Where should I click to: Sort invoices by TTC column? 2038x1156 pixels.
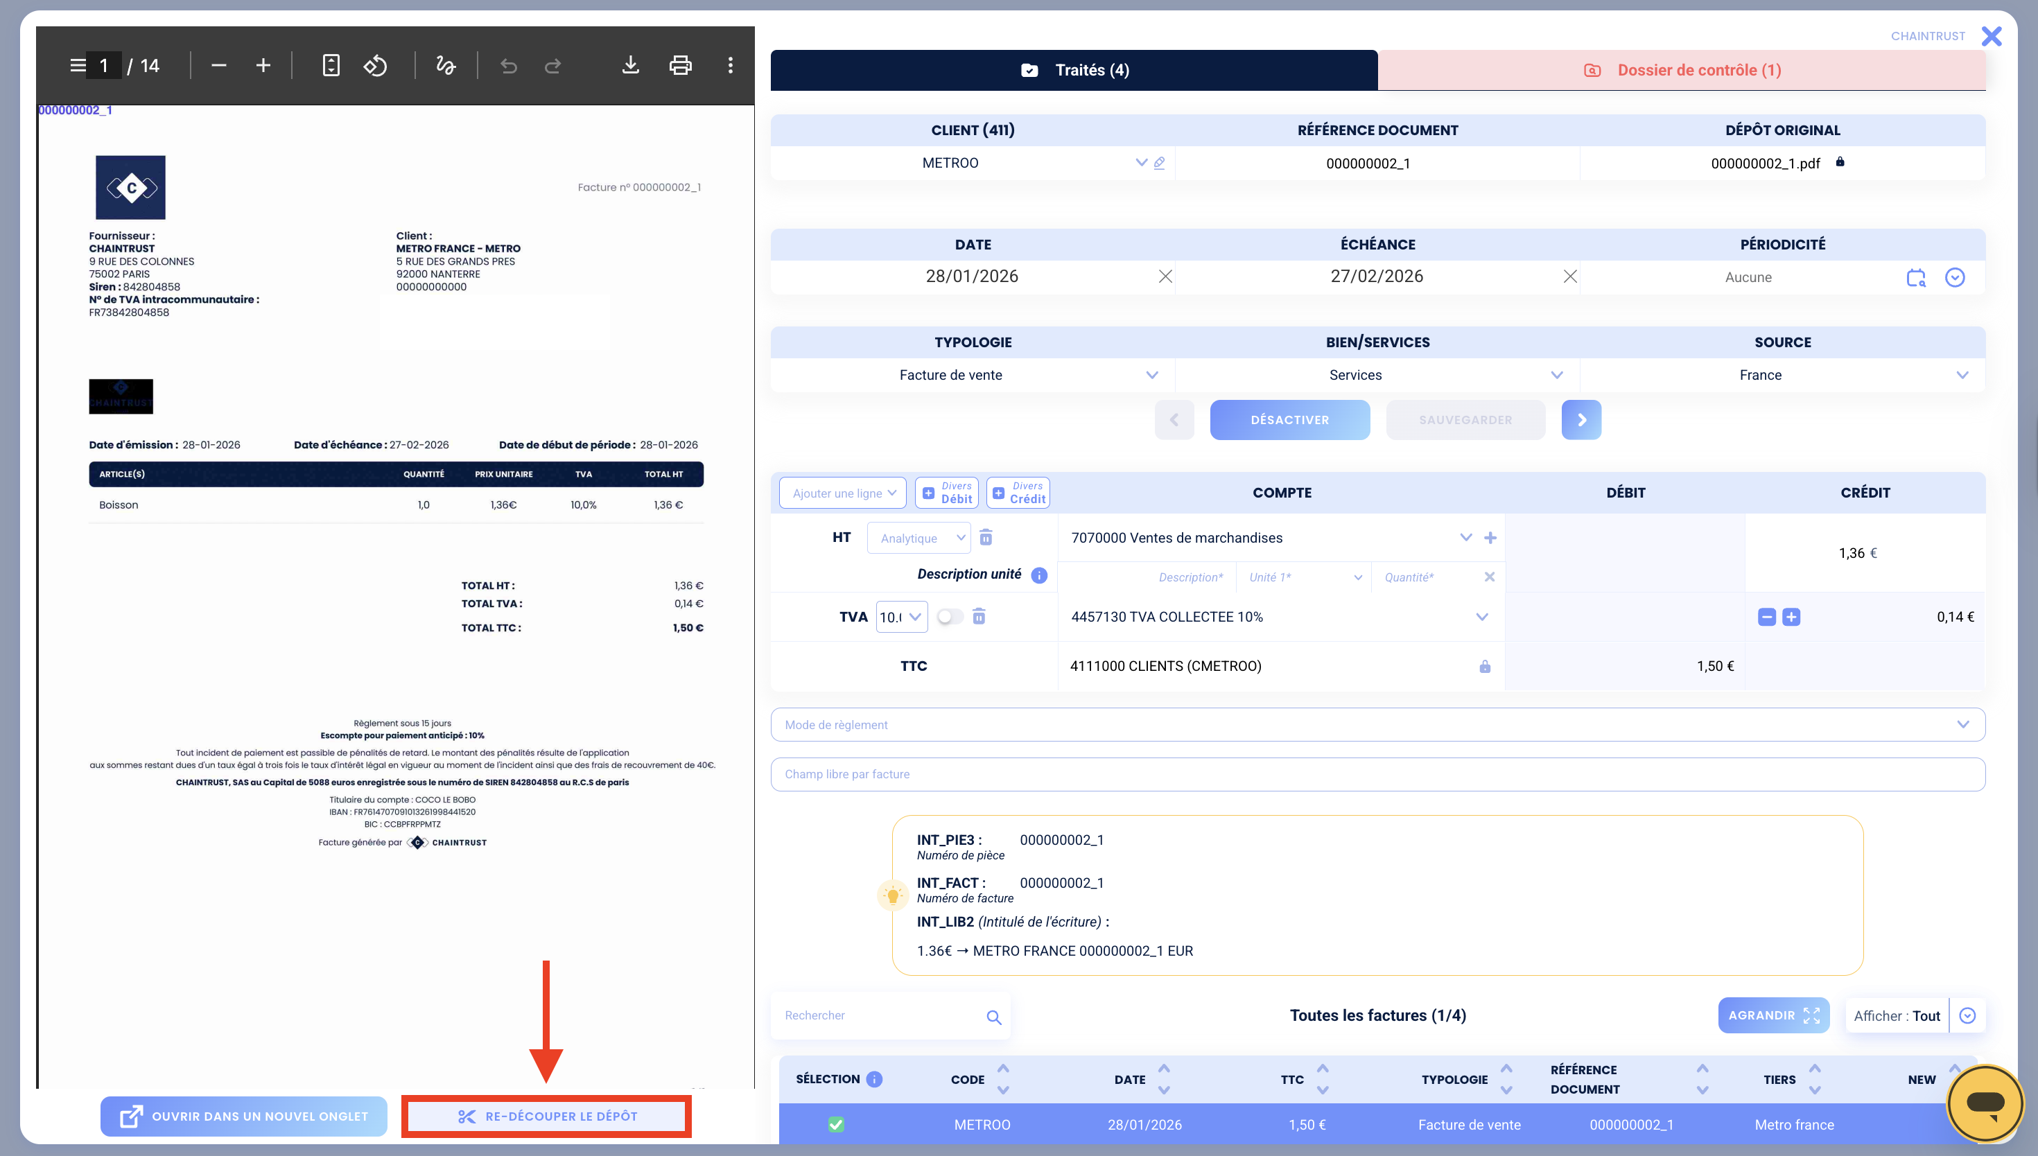1323,1079
